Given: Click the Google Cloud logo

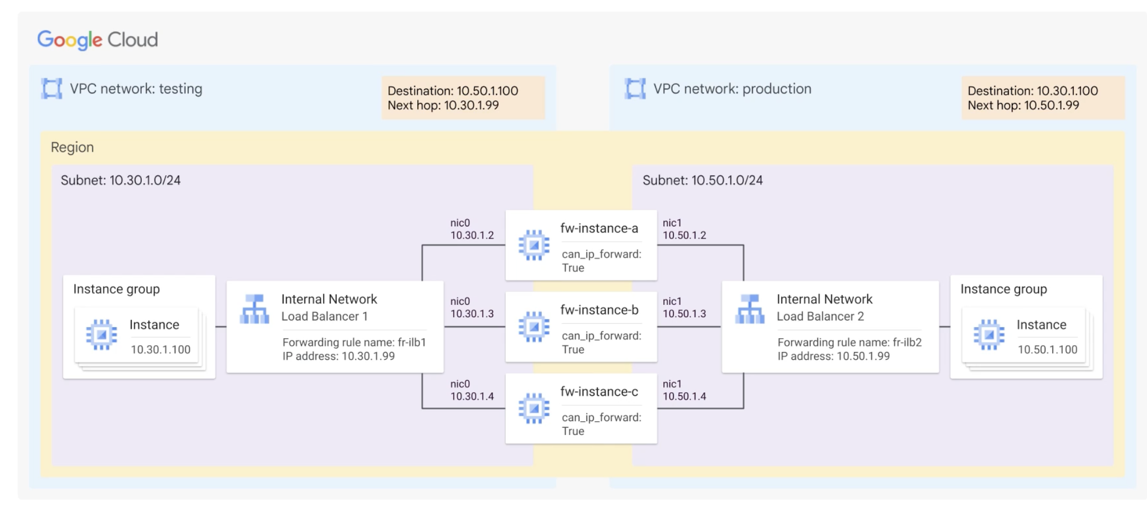Looking at the screenshot, I should coord(98,40).
